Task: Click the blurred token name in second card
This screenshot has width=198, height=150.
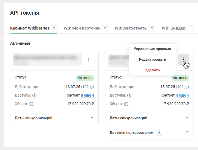Action: tap(119, 61)
